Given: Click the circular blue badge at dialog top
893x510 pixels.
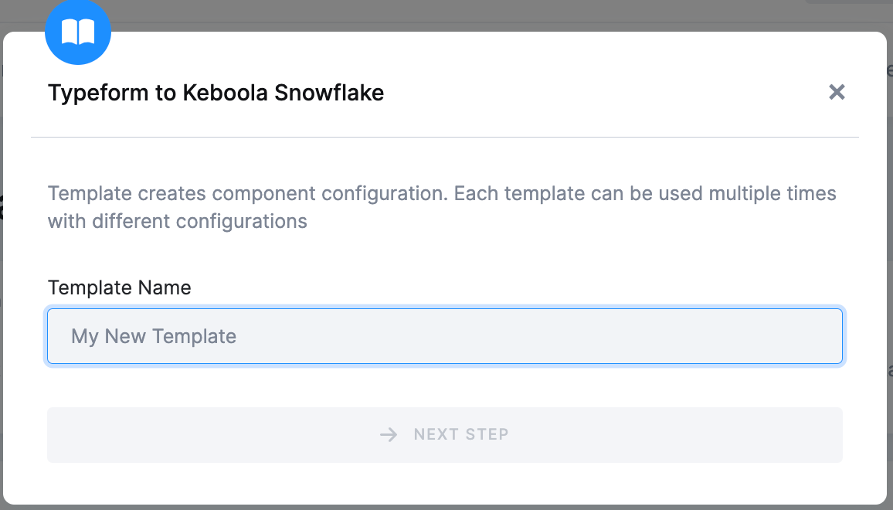Looking at the screenshot, I should [x=78, y=32].
